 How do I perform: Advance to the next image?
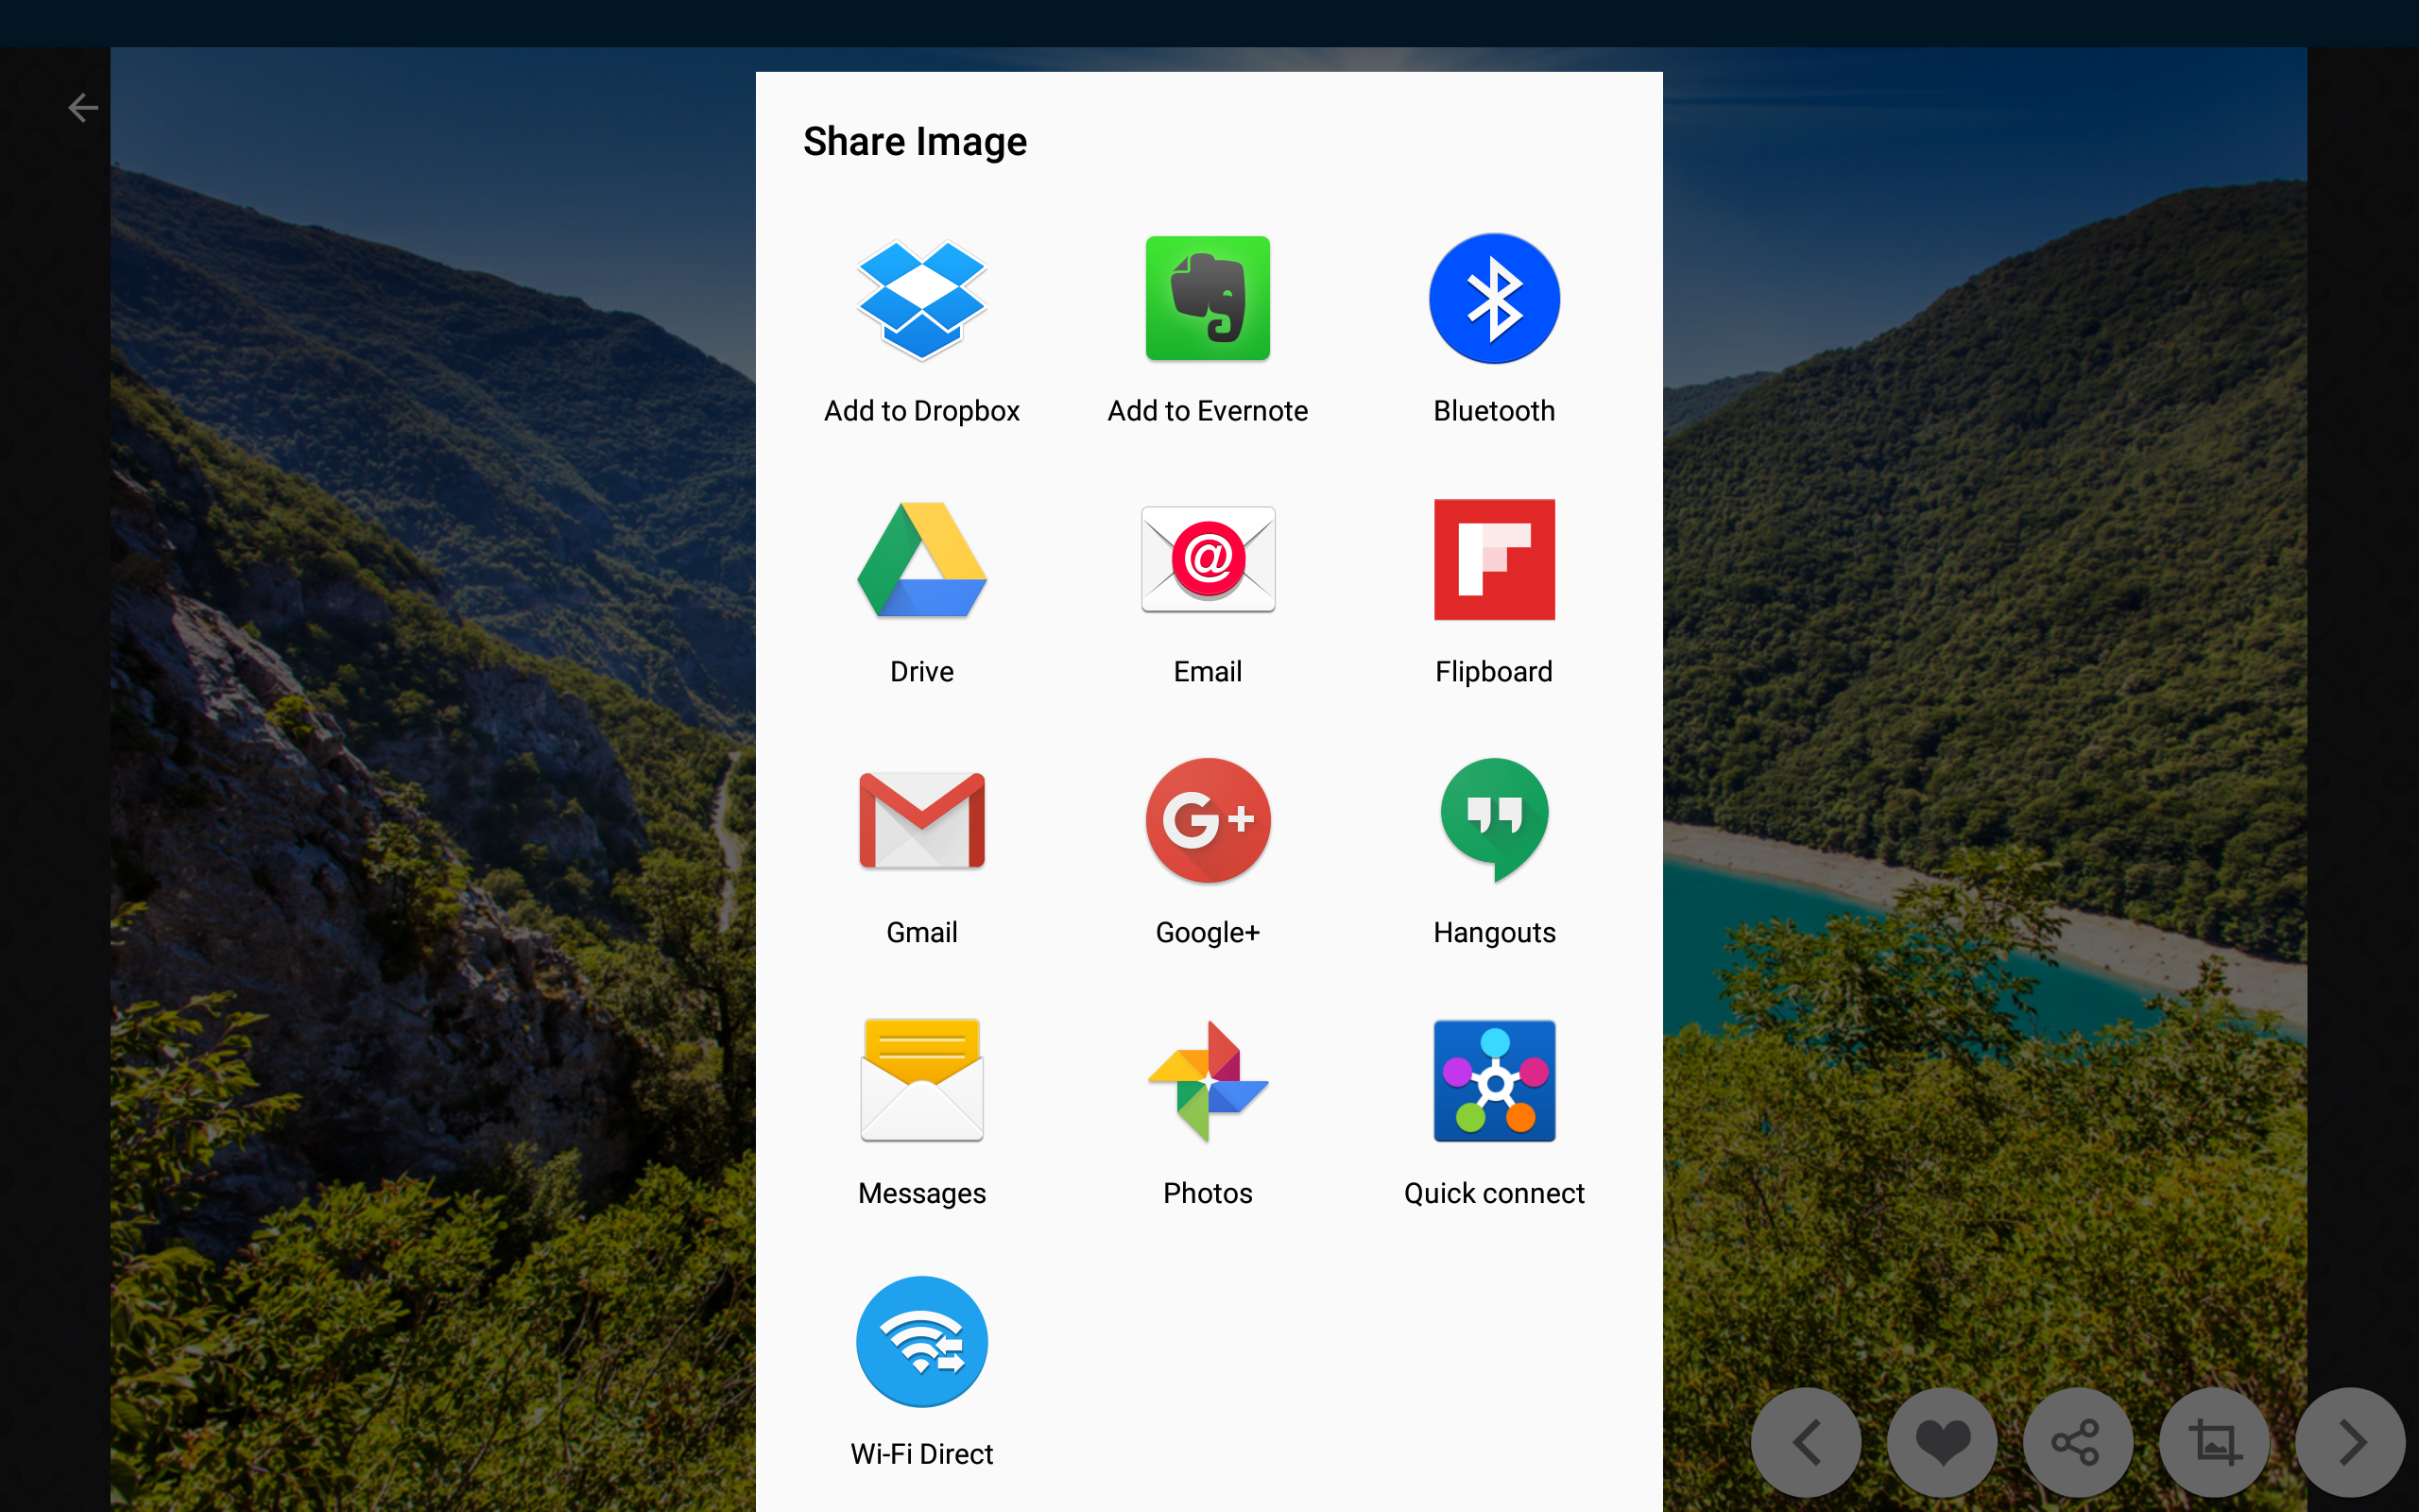coord(2349,1442)
